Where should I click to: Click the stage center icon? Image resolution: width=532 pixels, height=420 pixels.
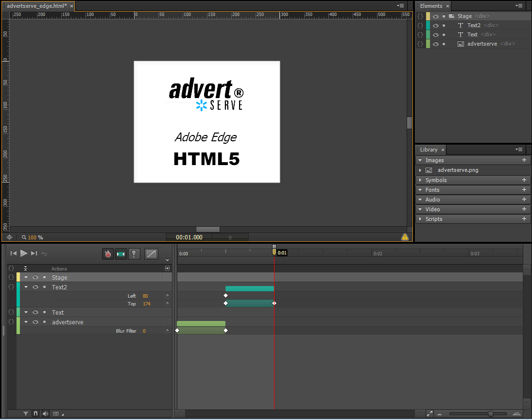tap(10, 237)
